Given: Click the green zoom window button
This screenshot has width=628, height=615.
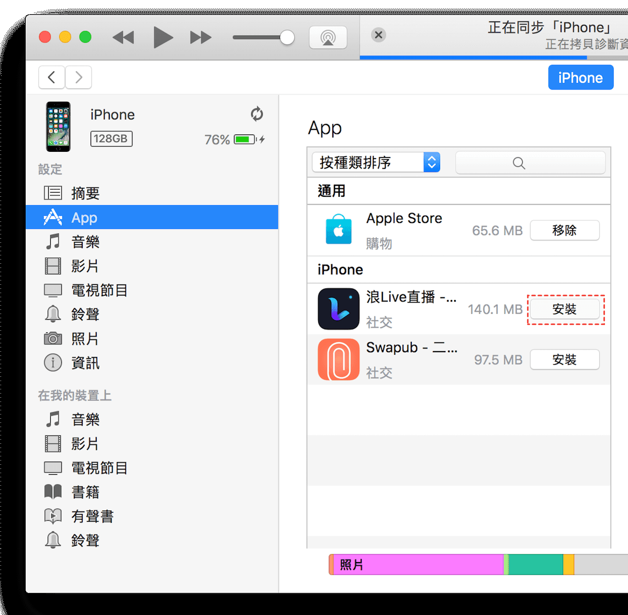Looking at the screenshot, I should coord(85,37).
